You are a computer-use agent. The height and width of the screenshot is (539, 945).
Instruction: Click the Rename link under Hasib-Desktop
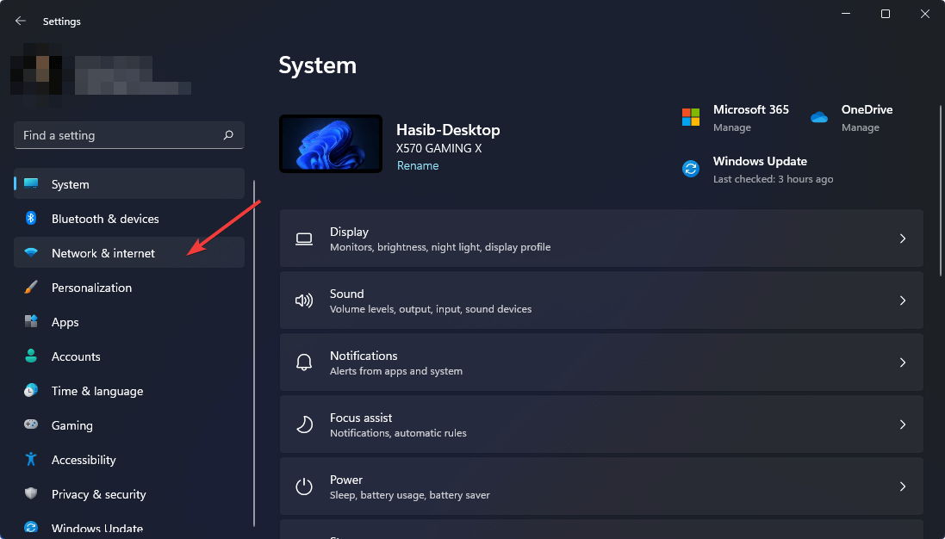[x=418, y=165]
